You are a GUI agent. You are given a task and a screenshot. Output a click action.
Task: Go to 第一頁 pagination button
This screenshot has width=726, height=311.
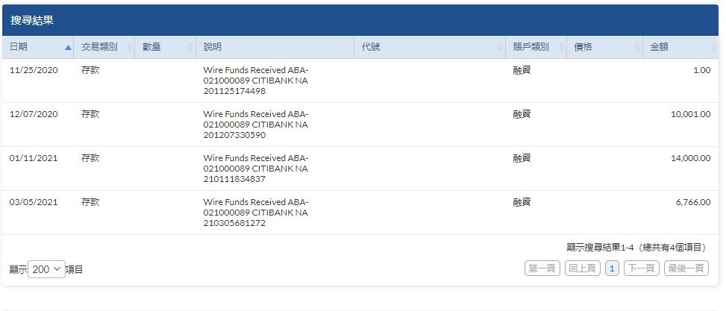pyautogui.click(x=542, y=268)
